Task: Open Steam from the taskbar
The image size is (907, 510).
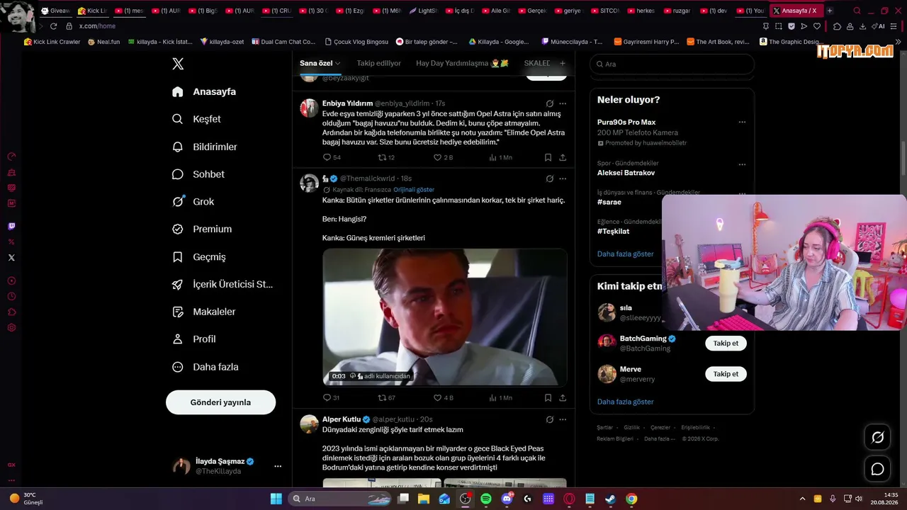Action: point(610,499)
